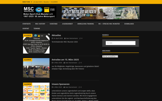Open Termine in the navigation
162x101 pixels.
(37, 29)
